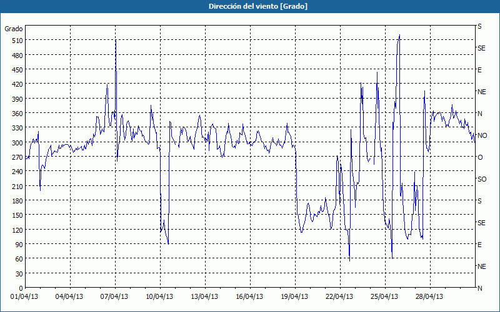Select the 300 y-axis value
The width and height of the screenshot is (500, 312).
click(x=17, y=143)
